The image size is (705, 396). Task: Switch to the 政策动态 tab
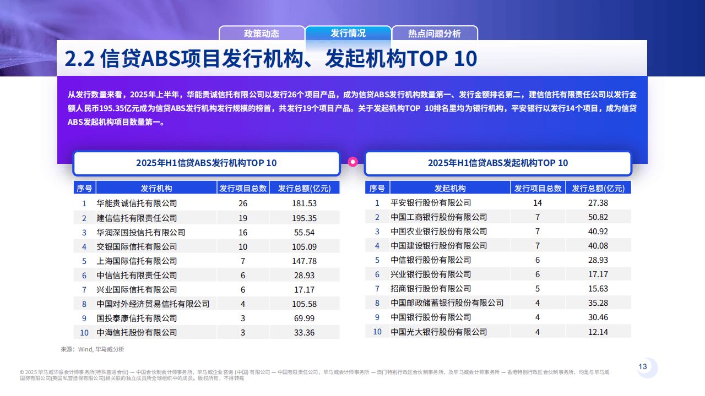tap(262, 34)
